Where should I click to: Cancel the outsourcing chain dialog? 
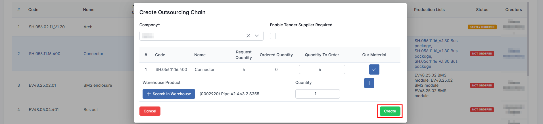point(150,111)
